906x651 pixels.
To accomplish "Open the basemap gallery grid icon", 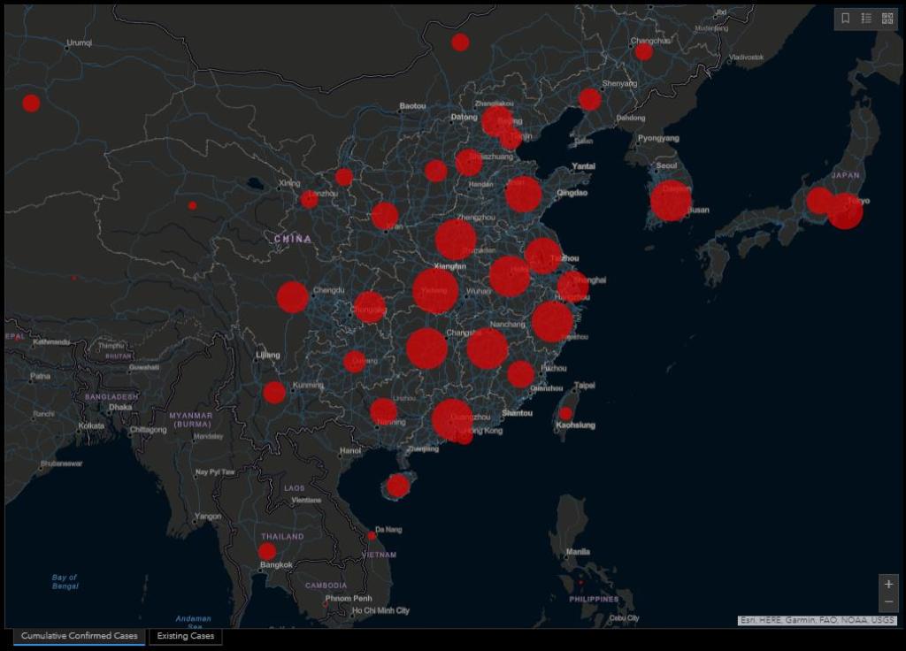I will (x=887, y=18).
